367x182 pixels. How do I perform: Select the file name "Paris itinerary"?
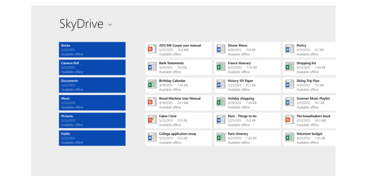[238, 134]
